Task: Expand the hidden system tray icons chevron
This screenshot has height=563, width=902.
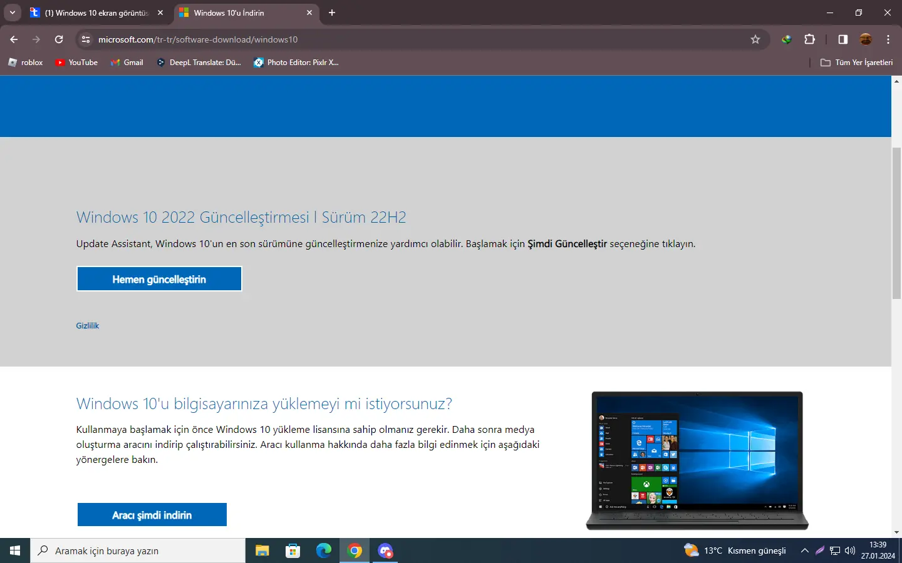Action: (x=805, y=550)
